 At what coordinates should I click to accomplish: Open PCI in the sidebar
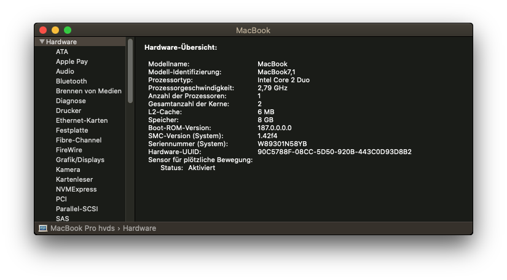tap(61, 199)
